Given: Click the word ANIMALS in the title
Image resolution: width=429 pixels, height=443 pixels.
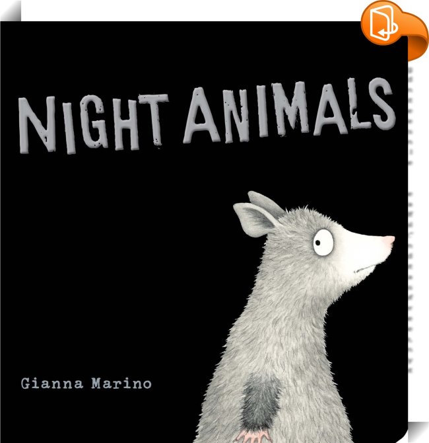Looking at the screenshot, I should (x=289, y=110).
